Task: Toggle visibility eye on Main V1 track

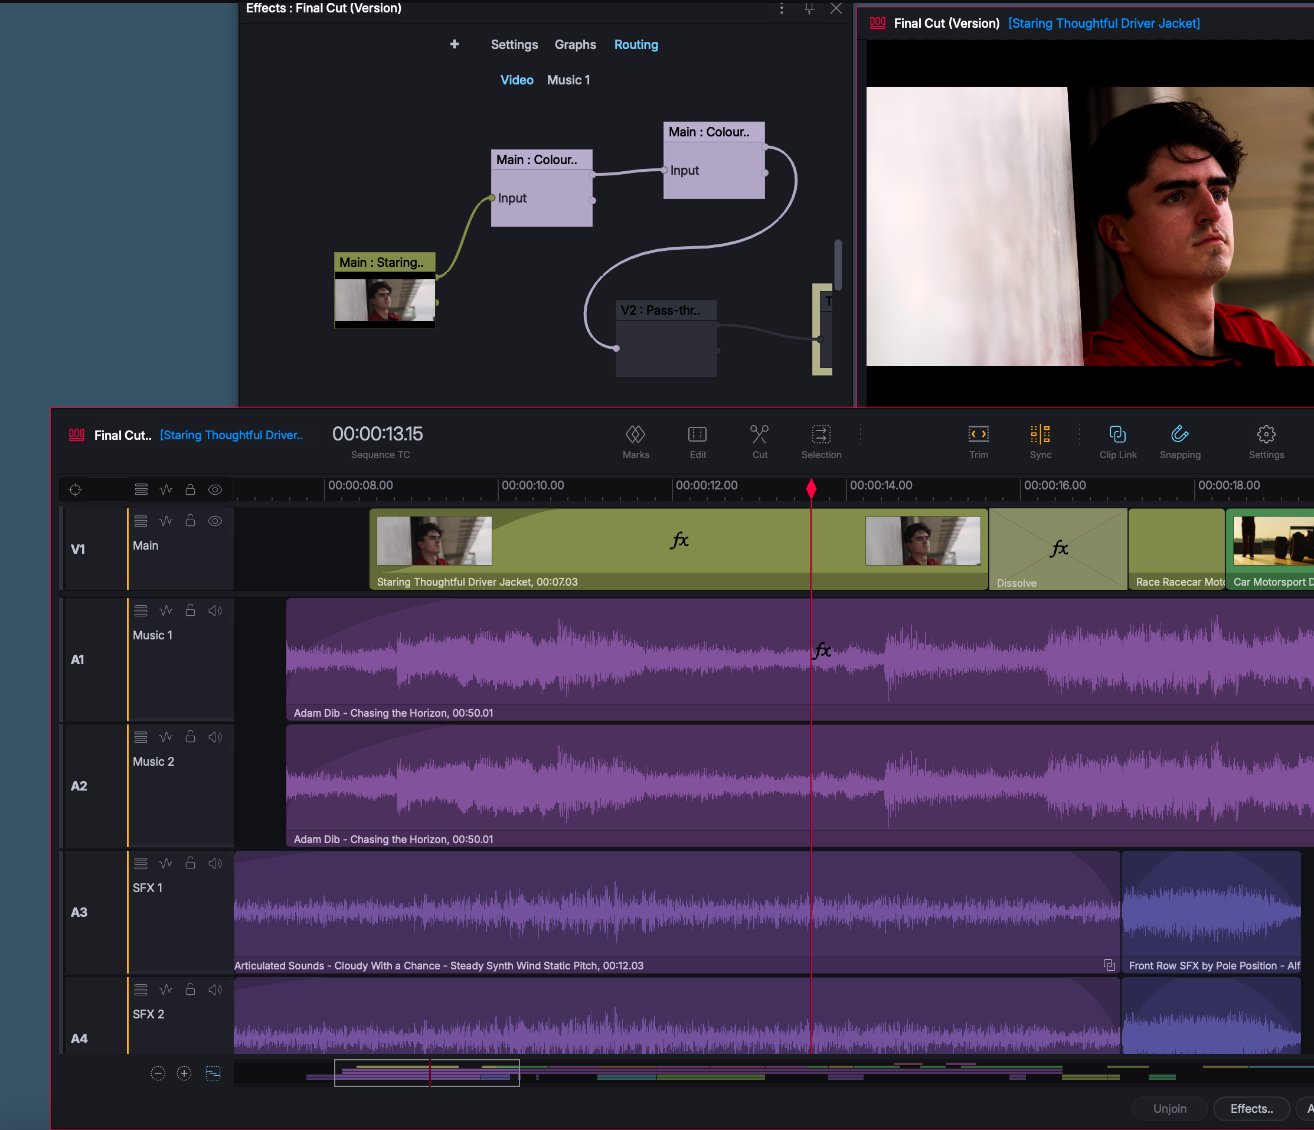Action: click(215, 521)
